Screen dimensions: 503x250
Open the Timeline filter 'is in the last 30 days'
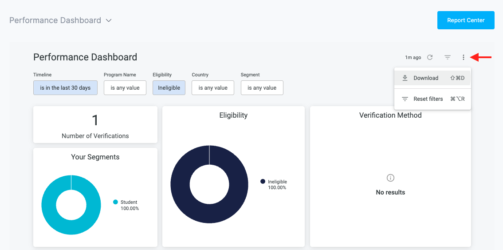[65, 88]
